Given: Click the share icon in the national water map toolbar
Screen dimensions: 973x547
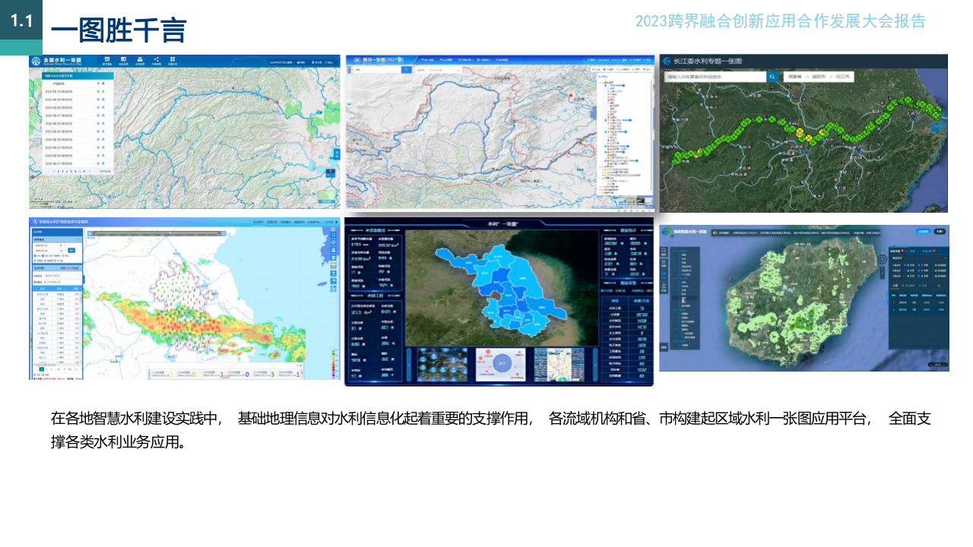Looking at the screenshot, I should 156,61.
